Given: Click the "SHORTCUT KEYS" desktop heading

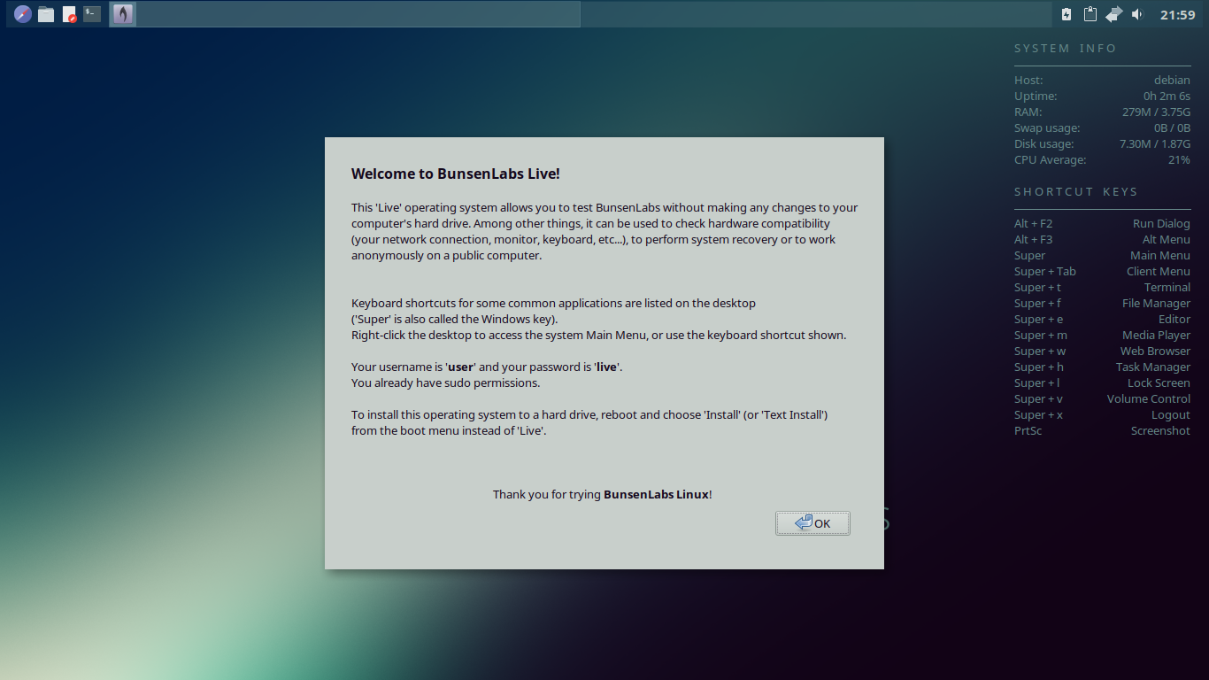Looking at the screenshot, I should coord(1076,192).
